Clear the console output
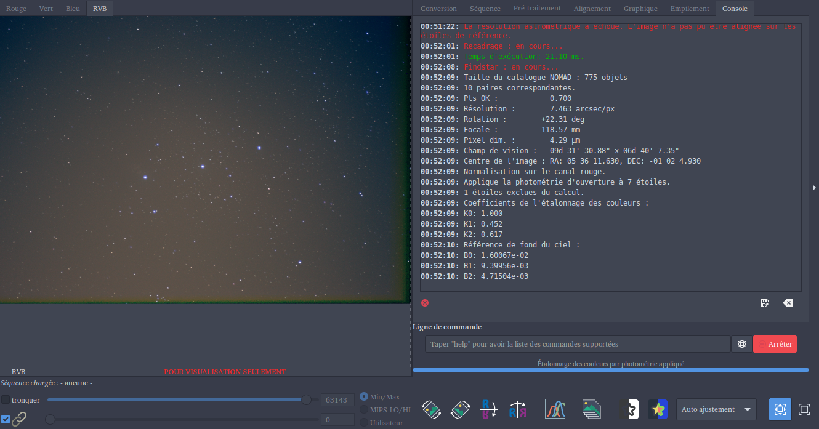The width and height of the screenshot is (819, 429). coord(788,303)
